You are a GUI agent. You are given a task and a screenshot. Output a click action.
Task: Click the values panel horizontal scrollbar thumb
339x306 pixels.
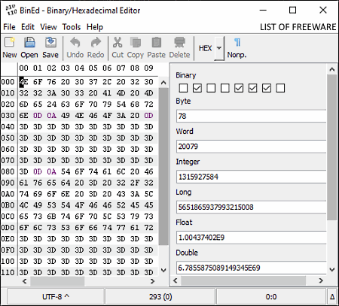click(x=243, y=280)
